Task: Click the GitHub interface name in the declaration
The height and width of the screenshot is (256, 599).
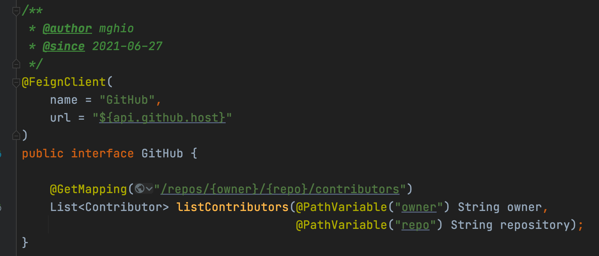Action: 162,154
